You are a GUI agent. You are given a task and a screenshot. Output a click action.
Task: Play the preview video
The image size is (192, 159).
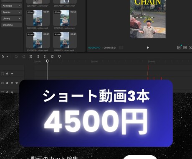[148, 48]
